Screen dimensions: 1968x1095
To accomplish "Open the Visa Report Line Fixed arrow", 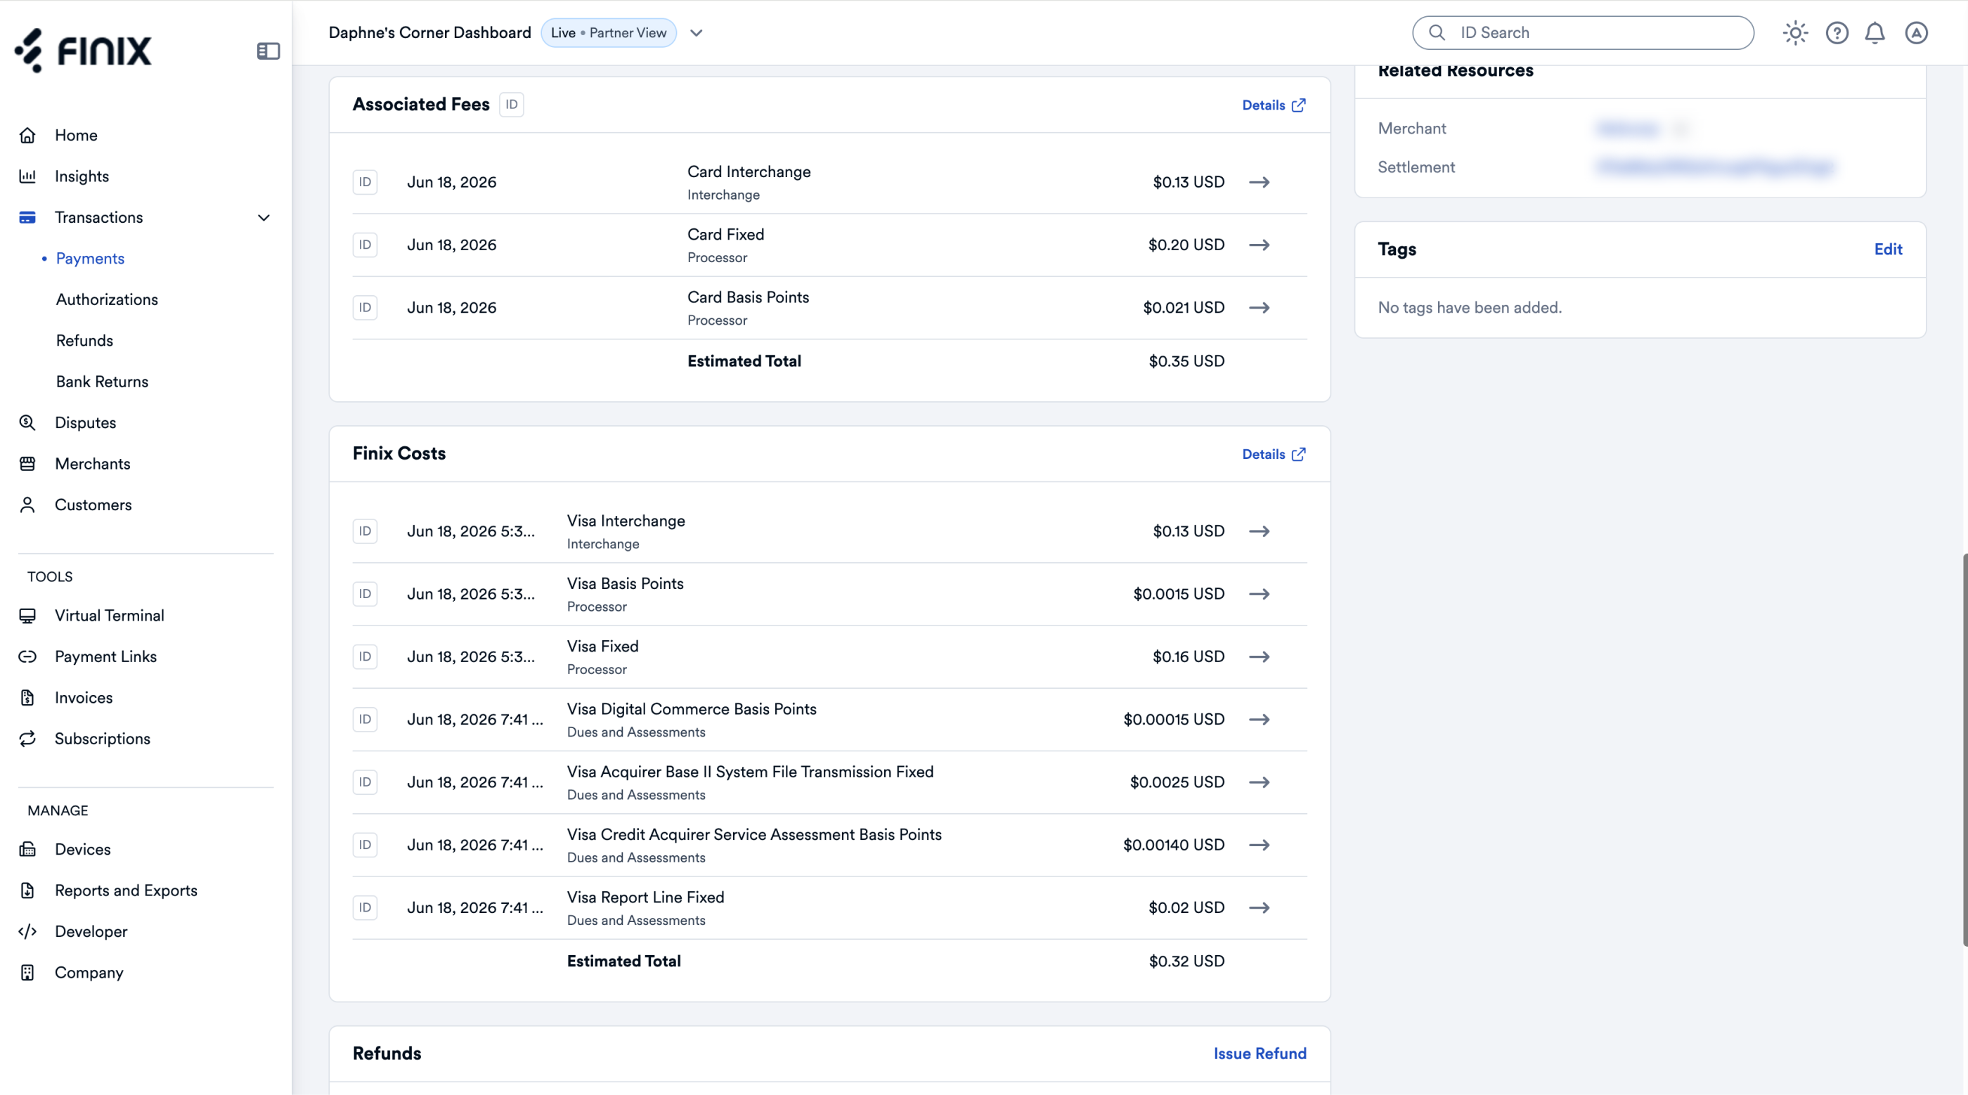I will [x=1259, y=907].
